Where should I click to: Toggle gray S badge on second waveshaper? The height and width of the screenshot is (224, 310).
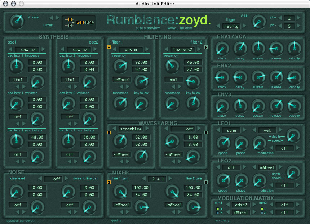pyautogui.click(x=206, y=133)
